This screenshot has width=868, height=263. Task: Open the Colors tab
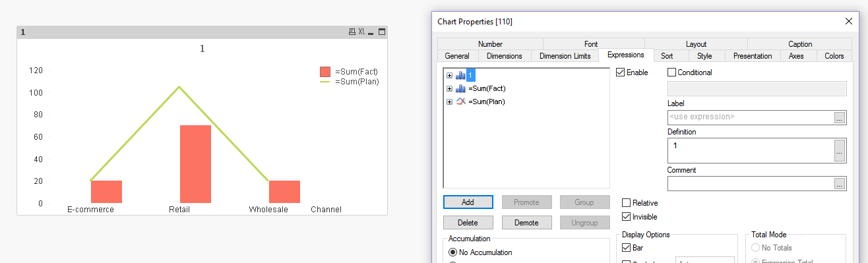[834, 56]
